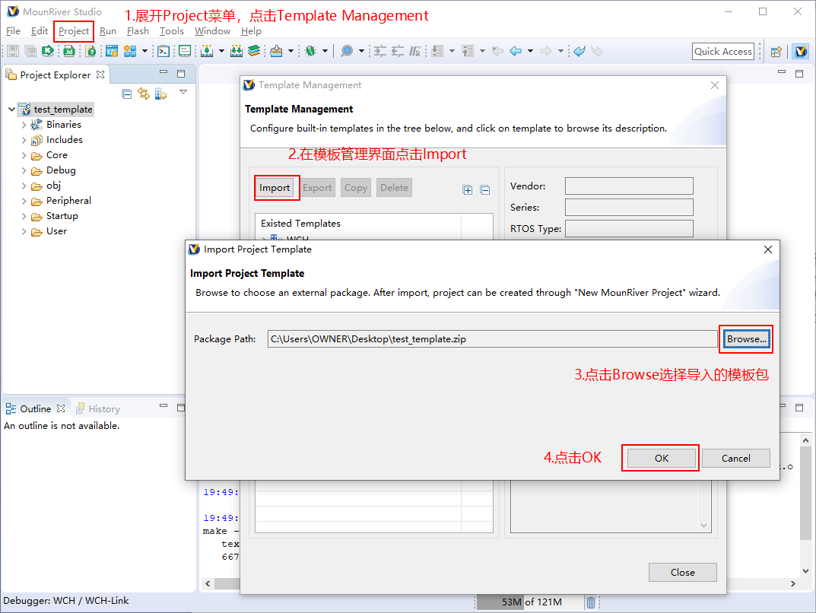816x613 pixels.
Task: Click the magnifier search toolbar icon
Action: click(347, 51)
